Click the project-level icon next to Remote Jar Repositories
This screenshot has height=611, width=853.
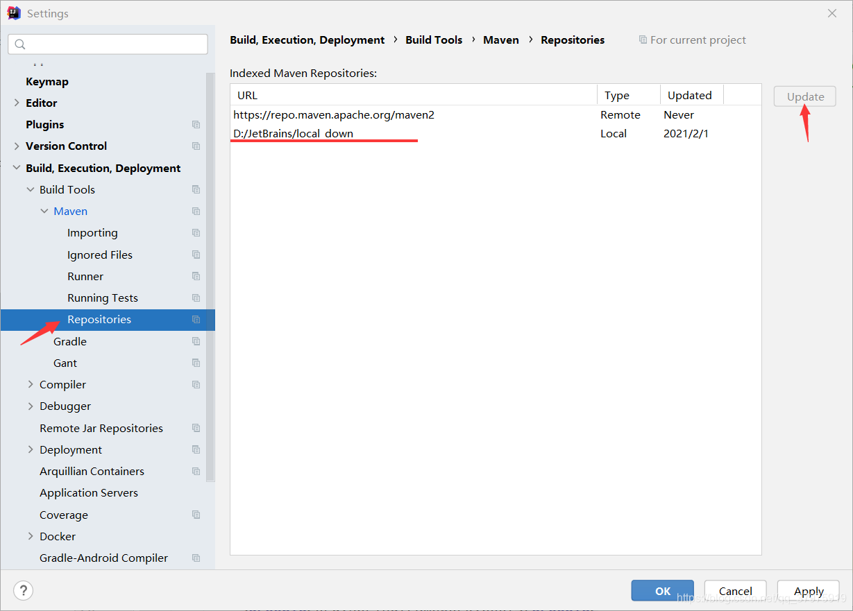196,429
